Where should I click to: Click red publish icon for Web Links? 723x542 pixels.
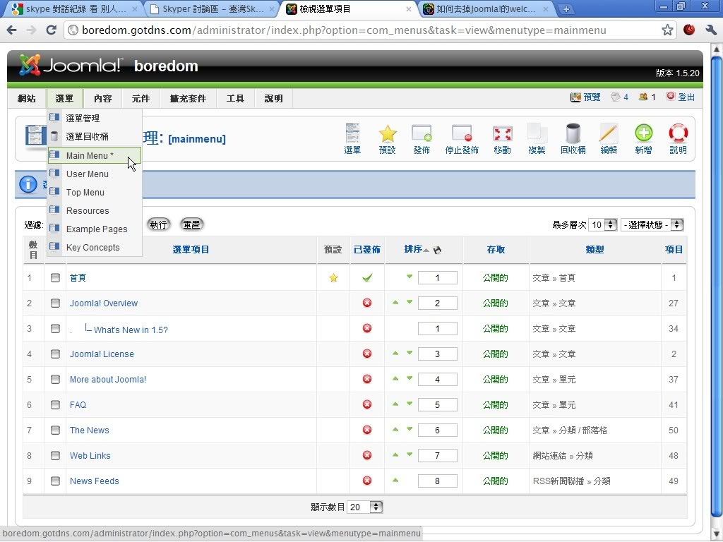coord(367,455)
